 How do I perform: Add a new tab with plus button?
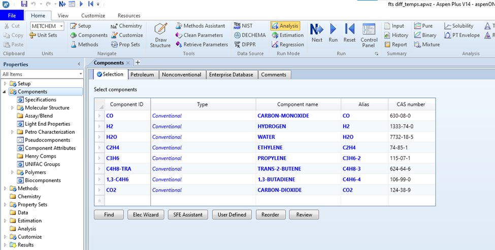pyautogui.click(x=138, y=62)
